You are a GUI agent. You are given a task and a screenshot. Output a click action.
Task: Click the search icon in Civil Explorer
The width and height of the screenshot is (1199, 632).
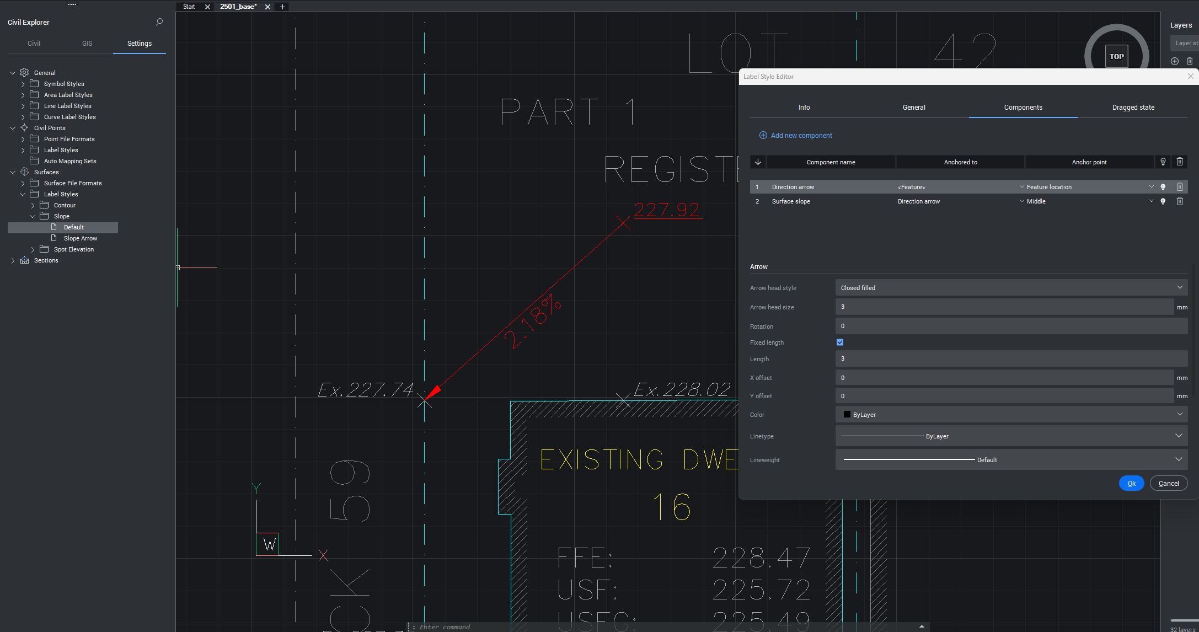159,22
